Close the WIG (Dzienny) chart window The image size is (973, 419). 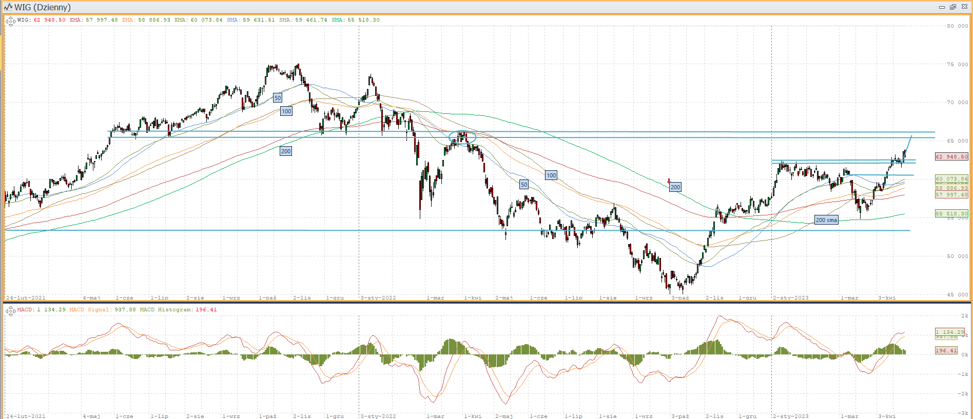click(964, 7)
